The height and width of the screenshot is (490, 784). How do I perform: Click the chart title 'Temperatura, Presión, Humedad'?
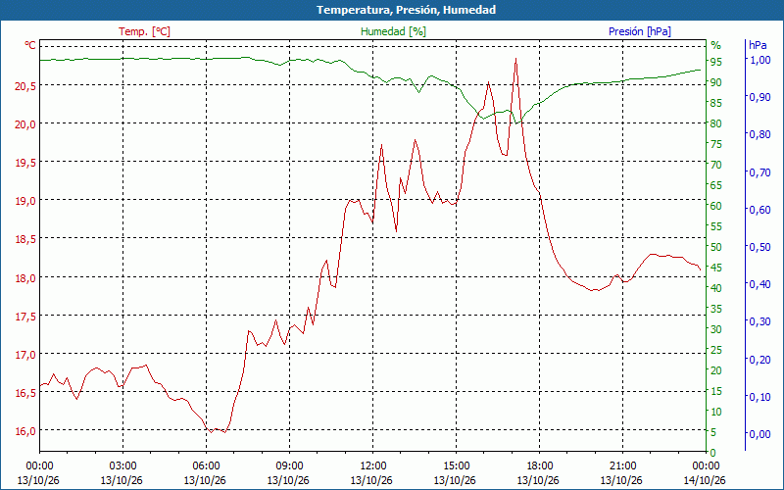406,10
